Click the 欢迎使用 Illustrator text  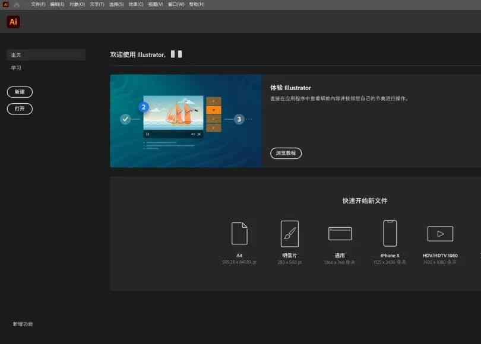(138, 55)
